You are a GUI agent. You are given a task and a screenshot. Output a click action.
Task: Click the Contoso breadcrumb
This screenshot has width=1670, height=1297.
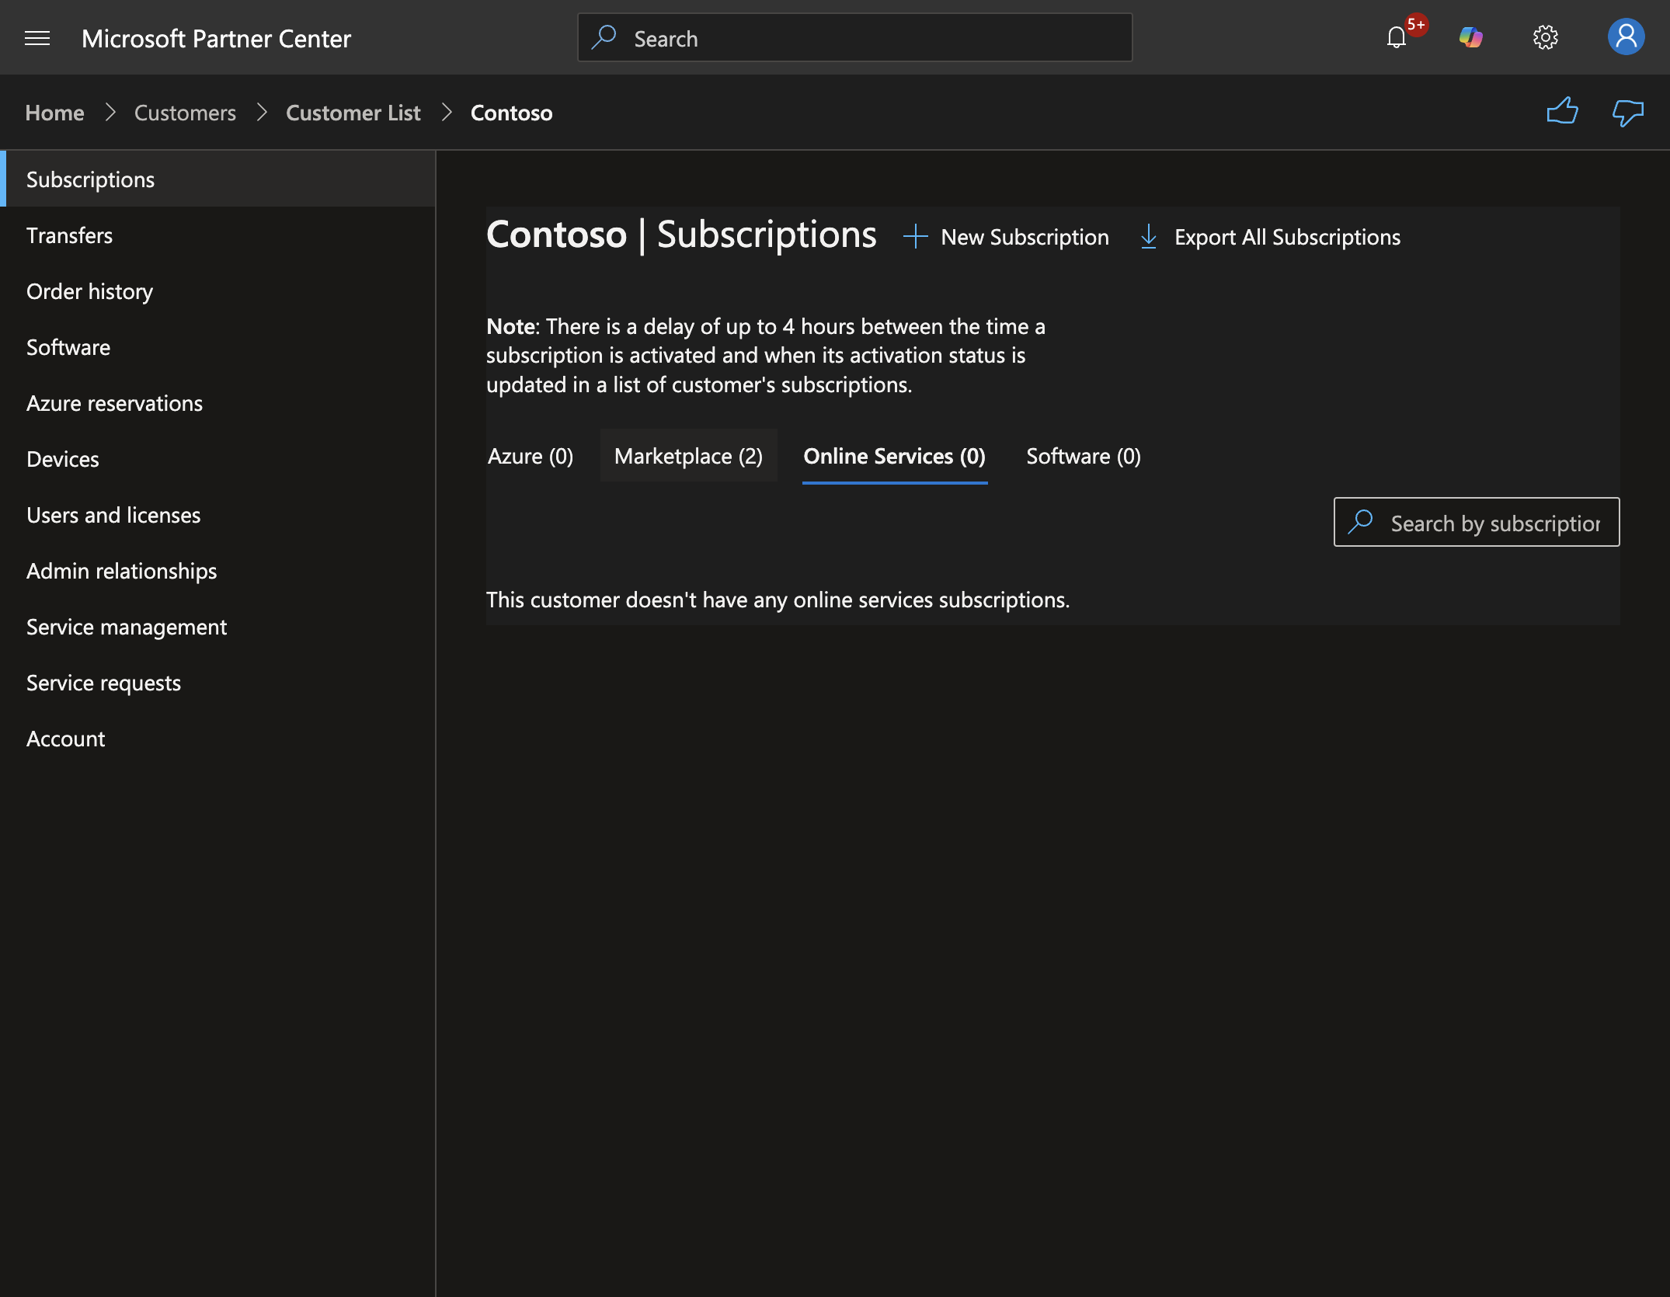[x=511, y=113]
